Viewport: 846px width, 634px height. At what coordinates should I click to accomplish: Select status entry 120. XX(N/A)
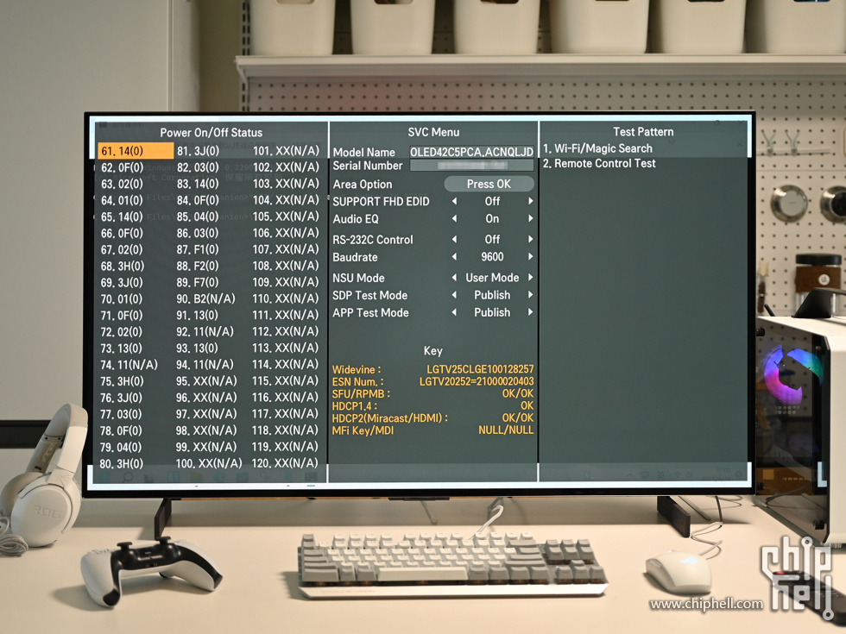click(285, 463)
